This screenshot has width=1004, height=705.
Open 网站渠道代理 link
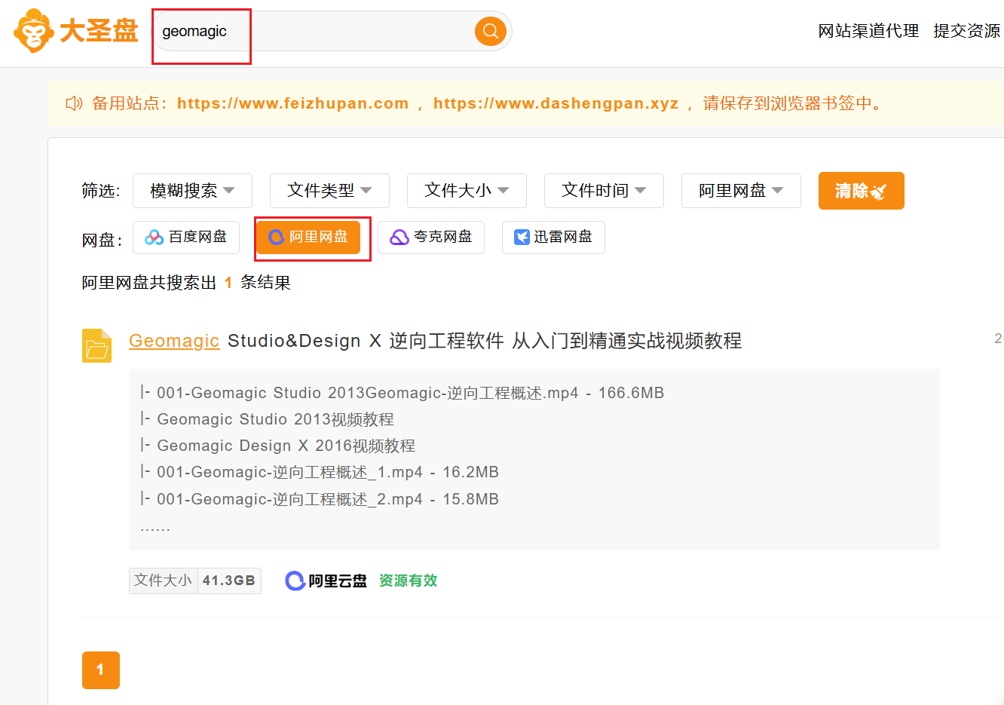[868, 31]
